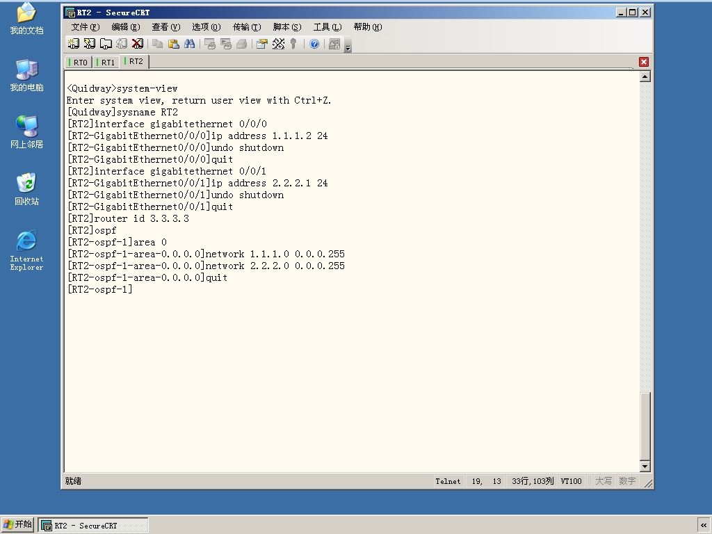This screenshot has width=712, height=534.
Task: Click the Reconnect toolbar icon
Action: coord(122,44)
